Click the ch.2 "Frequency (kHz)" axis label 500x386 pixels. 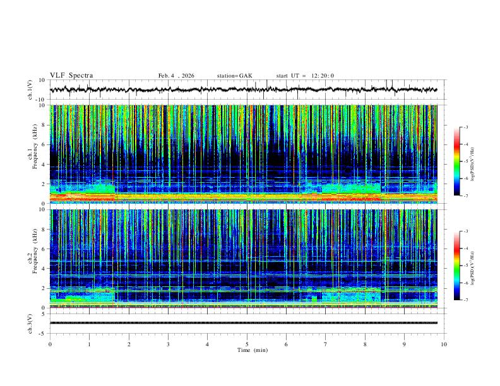tap(35, 251)
